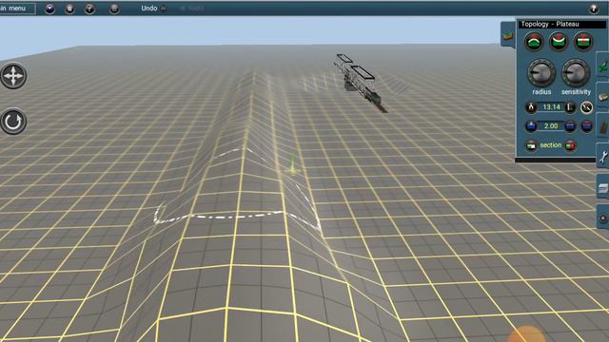Open the main menu button

(17, 9)
